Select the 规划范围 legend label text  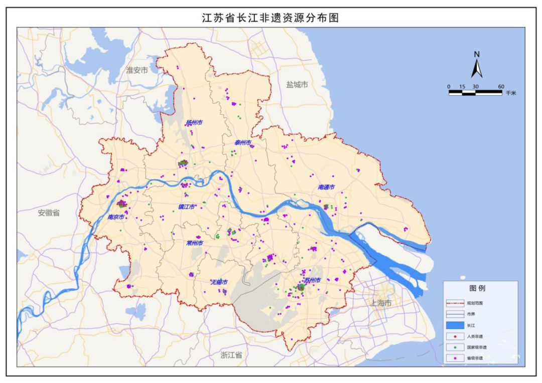(x=475, y=303)
